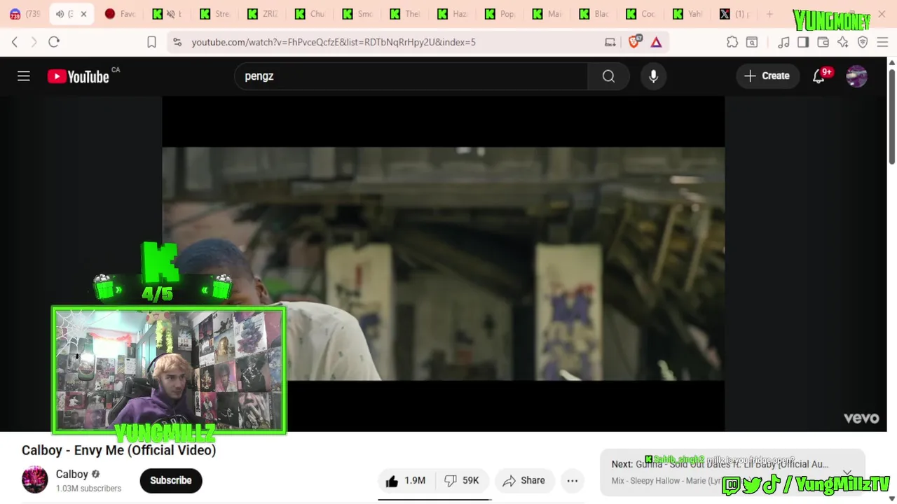Open the account avatar menu
897x504 pixels.
tap(856, 76)
